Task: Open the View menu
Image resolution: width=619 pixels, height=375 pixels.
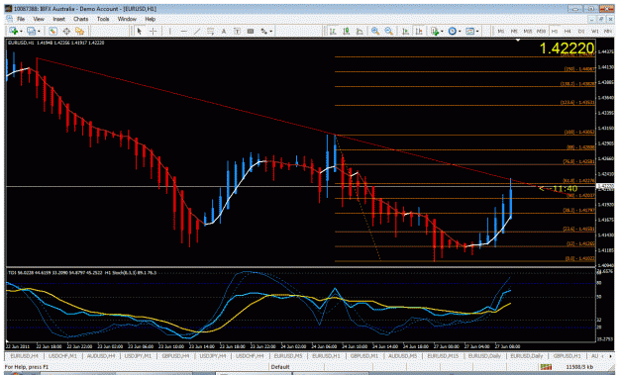Action: click(39, 19)
